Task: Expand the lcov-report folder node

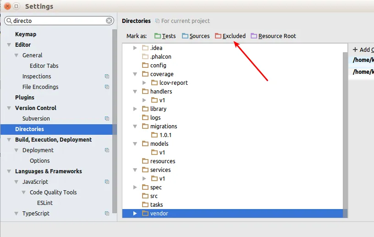Action: point(144,83)
